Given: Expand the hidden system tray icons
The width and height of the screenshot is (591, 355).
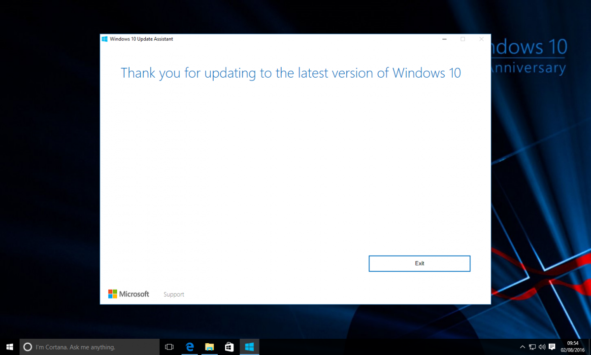Looking at the screenshot, I should tap(522, 347).
